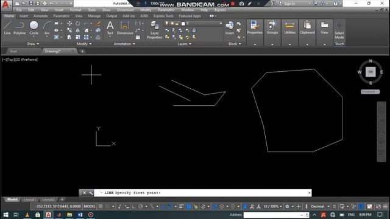This screenshot has width=390, height=219.
Task: Open the Groups panel button
Action: click(x=272, y=33)
